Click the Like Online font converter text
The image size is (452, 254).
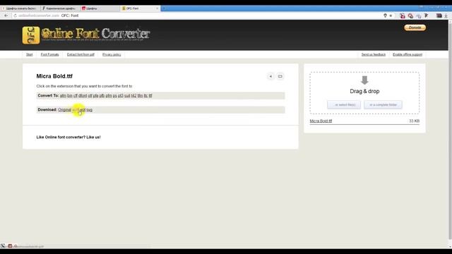click(69, 137)
